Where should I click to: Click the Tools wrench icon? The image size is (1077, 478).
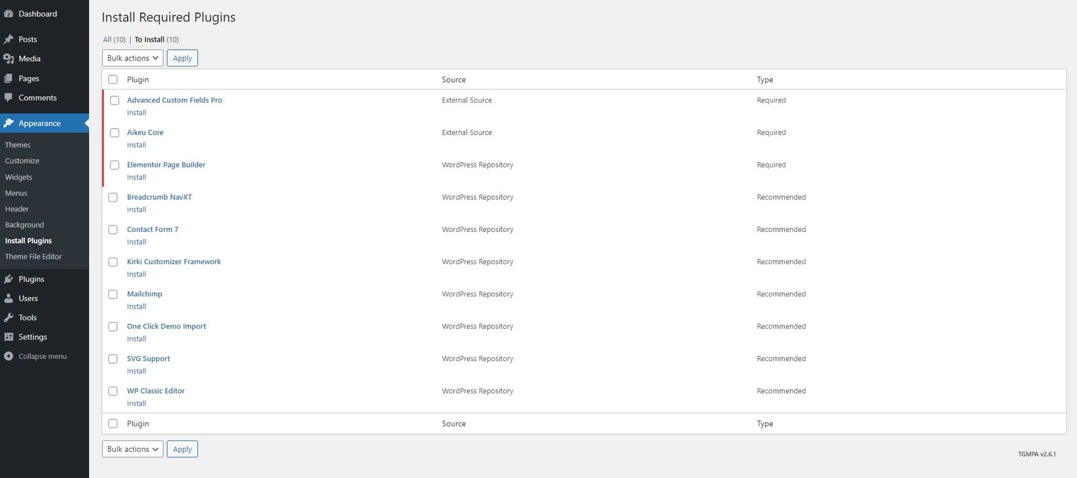coord(9,318)
